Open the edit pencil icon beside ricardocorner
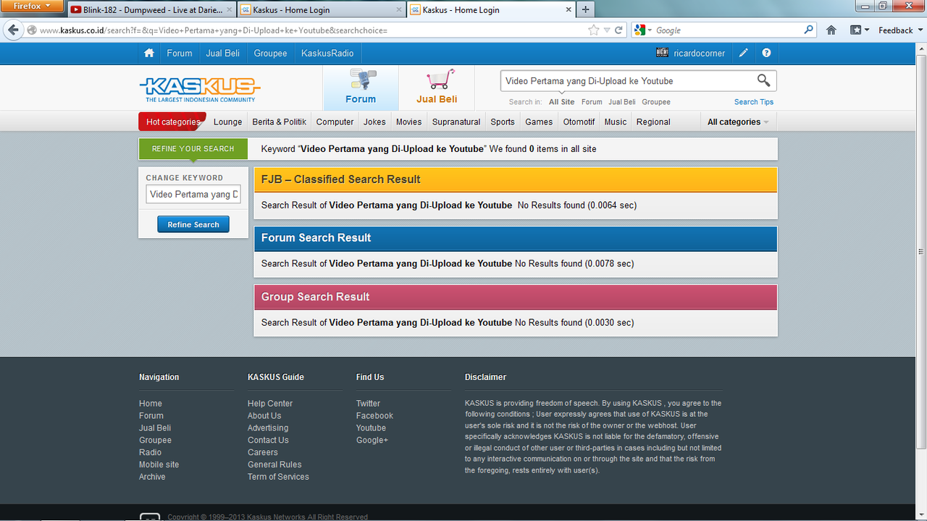The height and width of the screenshot is (521, 927). (743, 53)
